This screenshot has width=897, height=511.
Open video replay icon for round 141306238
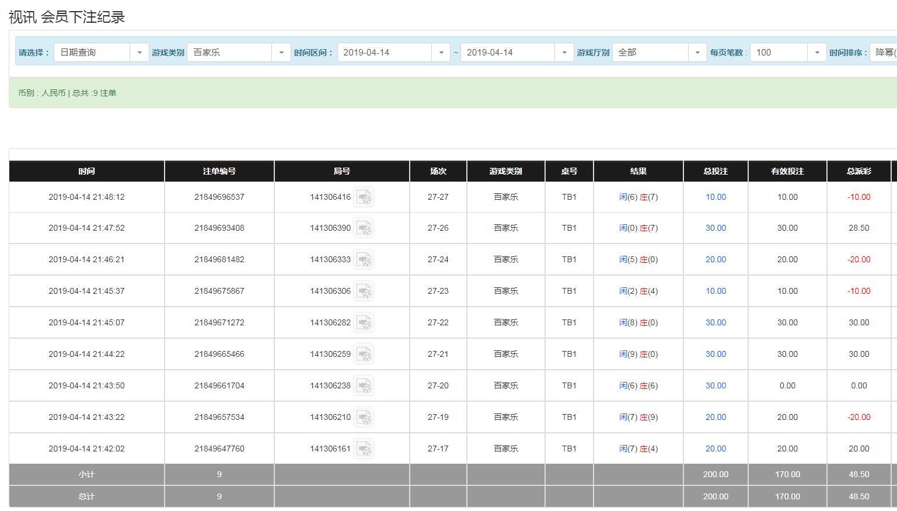[364, 385]
